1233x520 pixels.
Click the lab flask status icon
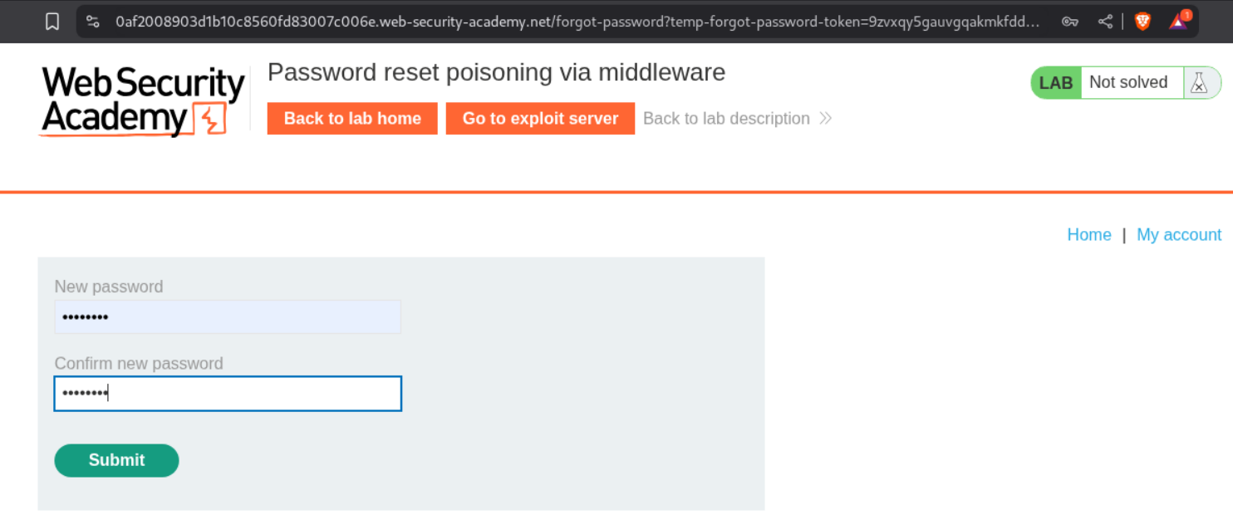pyautogui.click(x=1198, y=82)
